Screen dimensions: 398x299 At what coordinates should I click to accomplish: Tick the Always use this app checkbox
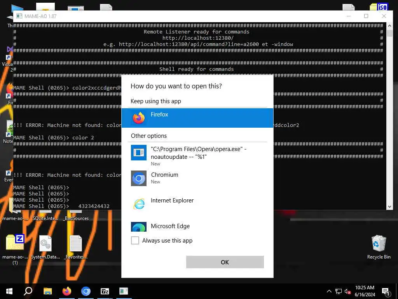[x=135, y=240]
